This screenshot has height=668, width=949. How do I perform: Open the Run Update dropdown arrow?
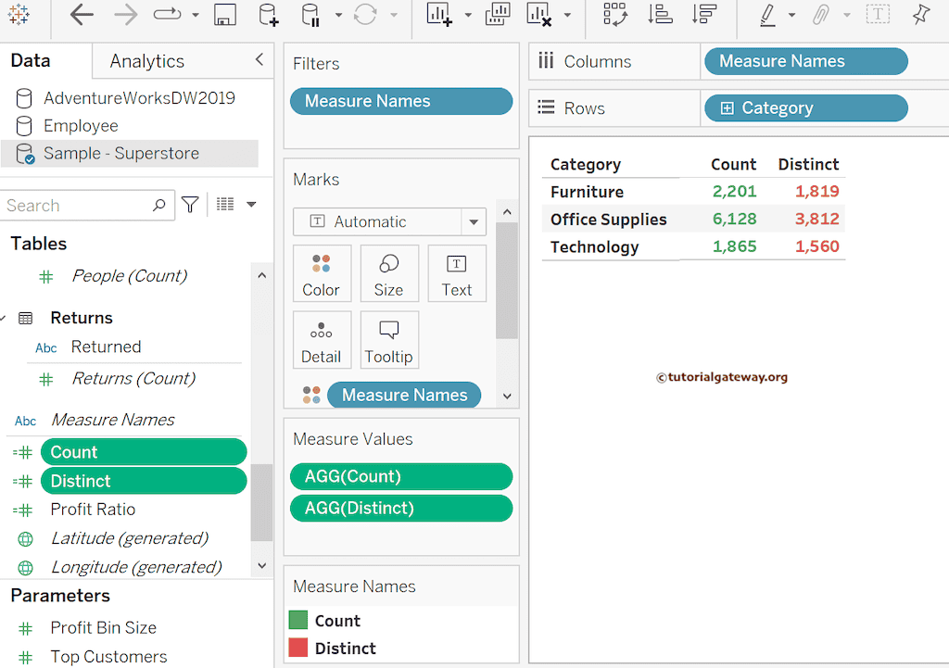(x=393, y=15)
